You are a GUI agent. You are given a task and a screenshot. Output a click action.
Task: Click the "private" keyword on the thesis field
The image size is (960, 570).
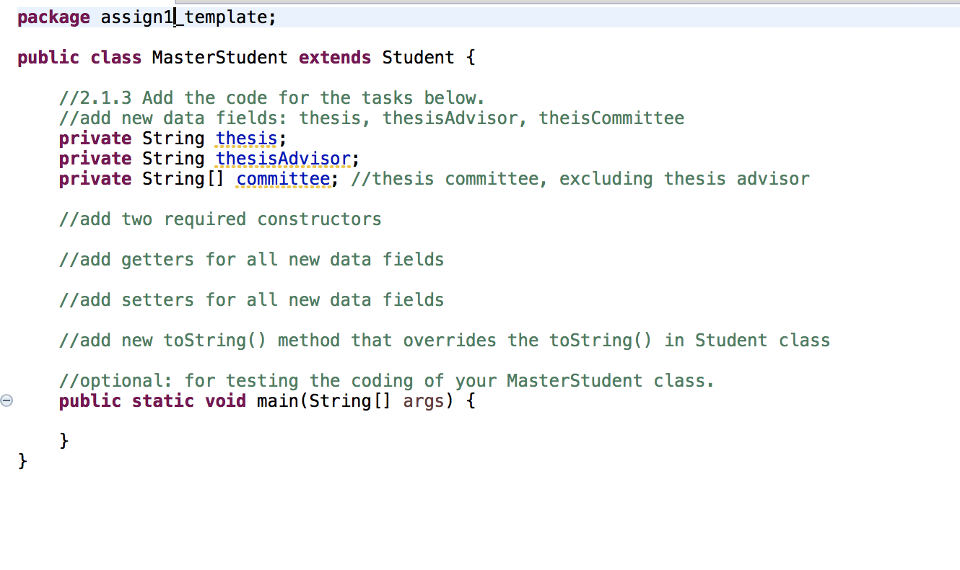click(x=95, y=138)
